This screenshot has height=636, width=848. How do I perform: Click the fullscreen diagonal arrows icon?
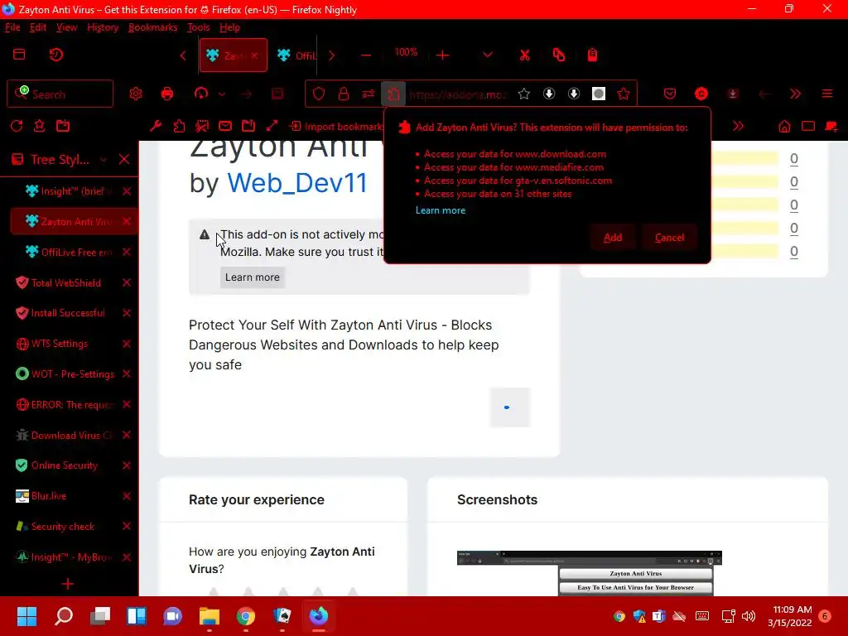pyautogui.click(x=272, y=126)
